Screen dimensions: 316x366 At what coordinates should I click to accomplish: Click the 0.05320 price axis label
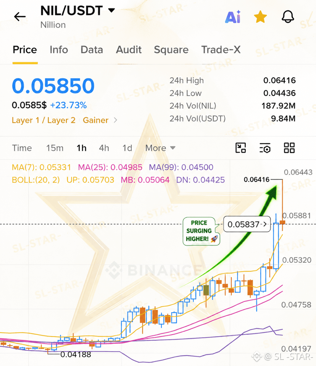coord(297,260)
